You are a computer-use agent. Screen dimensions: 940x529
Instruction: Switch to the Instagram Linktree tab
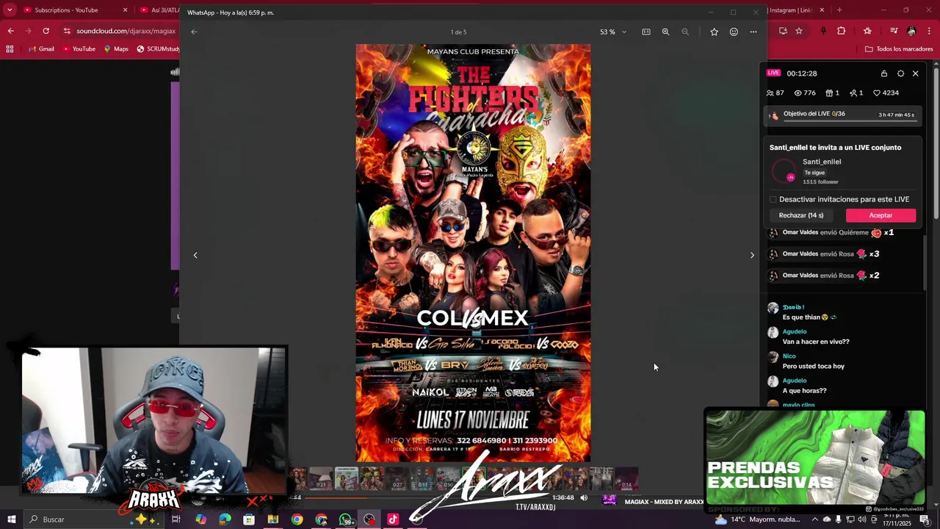tap(789, 10)
